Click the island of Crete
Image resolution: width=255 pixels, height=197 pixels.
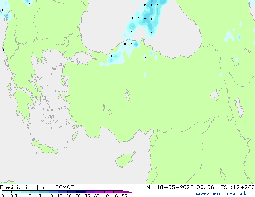(45, 146)
